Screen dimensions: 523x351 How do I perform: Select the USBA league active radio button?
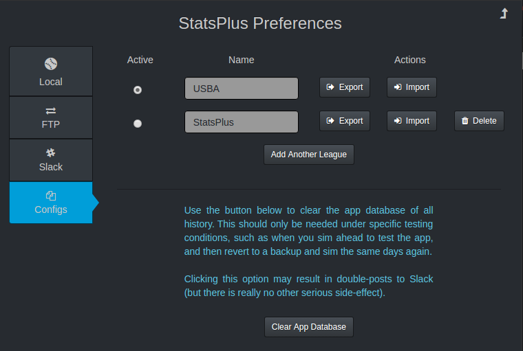(x=138, y=90)
